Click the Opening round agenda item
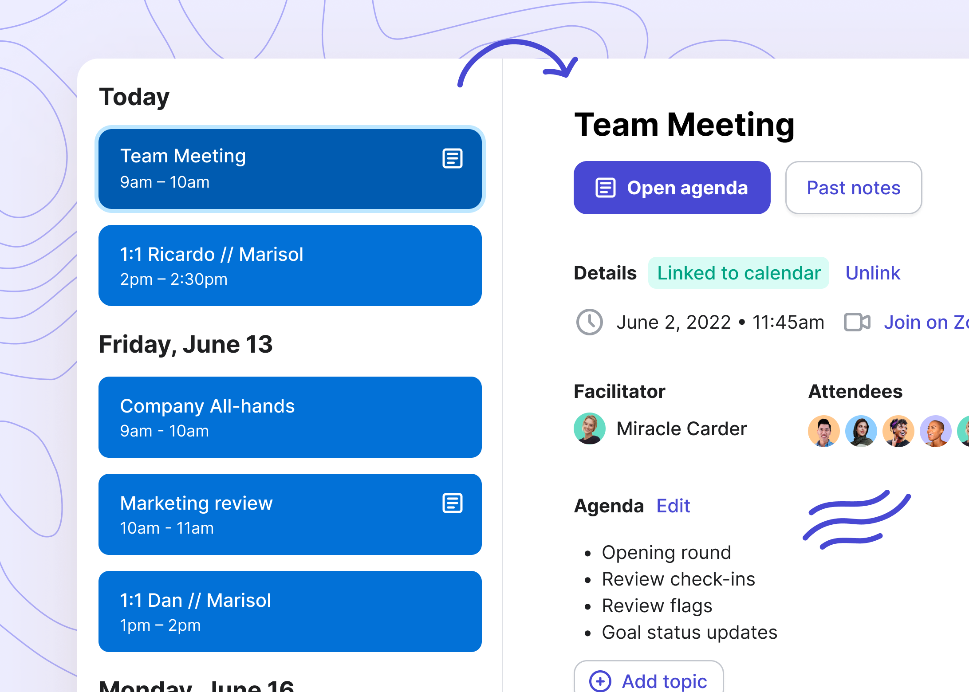The image size is (969, 692). pyautogui.click(x=666, y=553)
